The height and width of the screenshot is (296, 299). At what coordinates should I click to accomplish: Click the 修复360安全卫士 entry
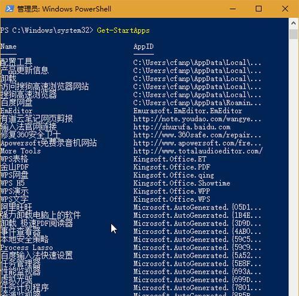point(30,135)
